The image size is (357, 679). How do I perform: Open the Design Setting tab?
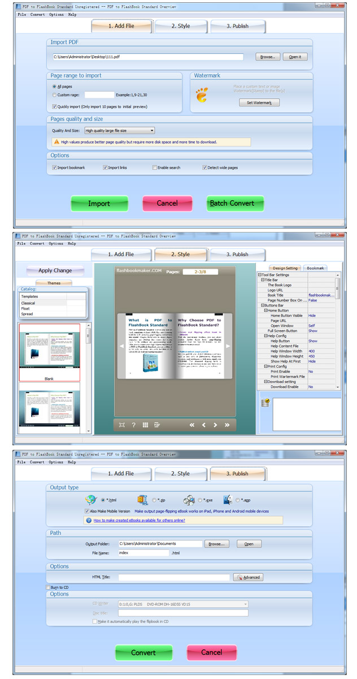285,268
